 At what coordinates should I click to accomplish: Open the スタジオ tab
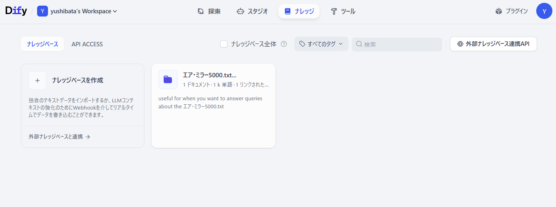(x=252, y=11)
